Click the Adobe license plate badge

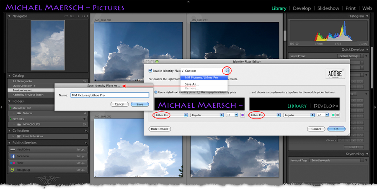click(x=335, y=74)
